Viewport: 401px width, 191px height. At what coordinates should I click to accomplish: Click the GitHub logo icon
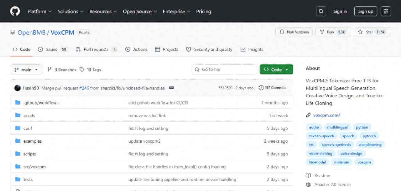tap(15, 11)
